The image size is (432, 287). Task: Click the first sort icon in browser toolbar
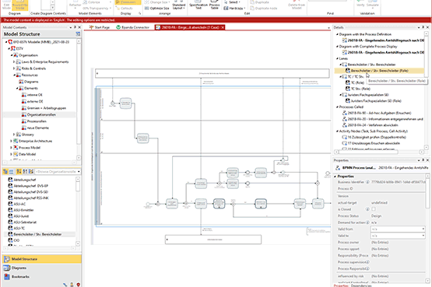[19, 172]
